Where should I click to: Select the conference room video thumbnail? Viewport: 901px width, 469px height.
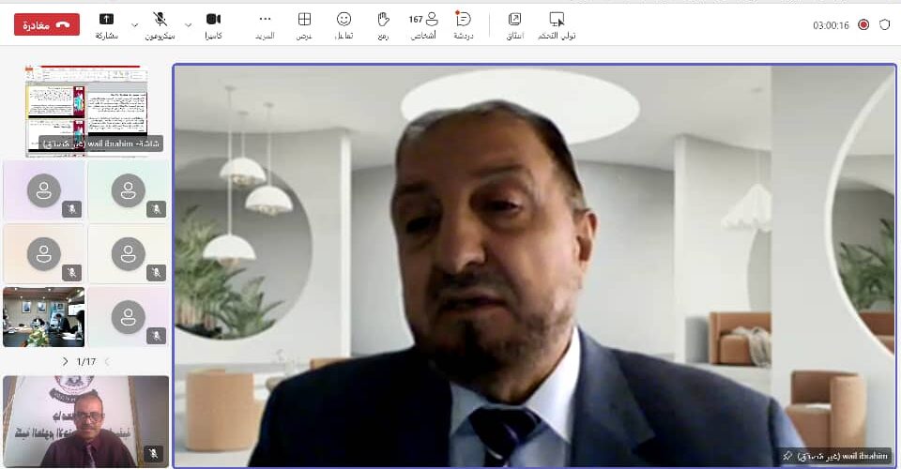coord(43,317)
